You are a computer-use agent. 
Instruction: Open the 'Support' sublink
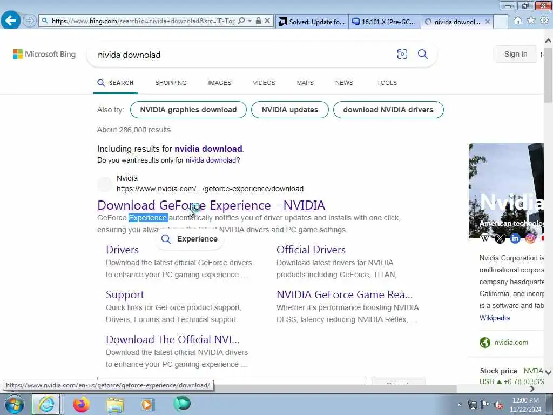click(125, 294)
